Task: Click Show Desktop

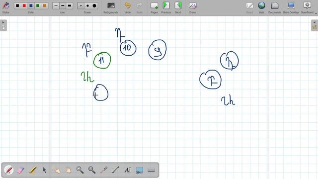Action: tap(291, 7)
